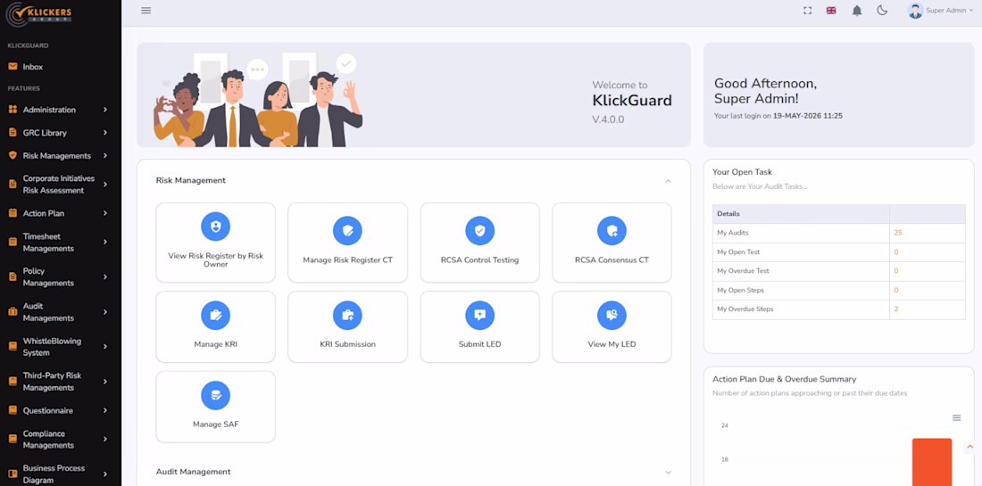This screenshot has width=982, height=486.
Task: Click the Manage Risk Register CT icon
Action: click(347, 231)
